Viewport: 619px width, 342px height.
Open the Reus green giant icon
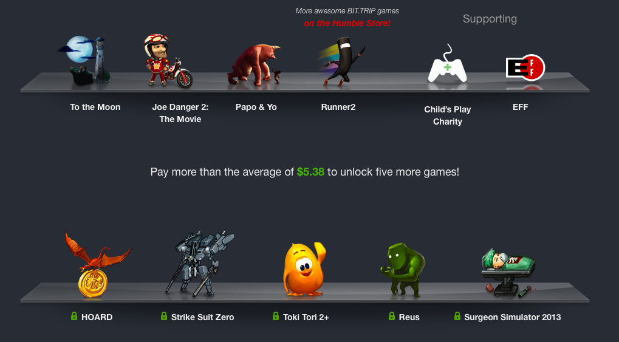coord(403,270)
